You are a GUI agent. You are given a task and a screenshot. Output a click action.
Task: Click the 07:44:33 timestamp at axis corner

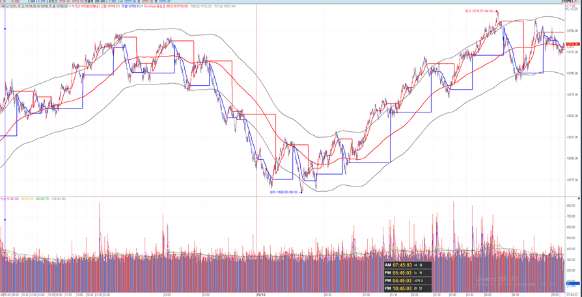574,295
